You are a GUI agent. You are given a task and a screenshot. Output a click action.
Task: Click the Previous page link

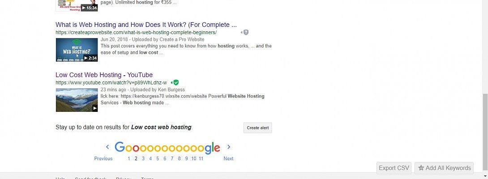[x=103, y=158]
